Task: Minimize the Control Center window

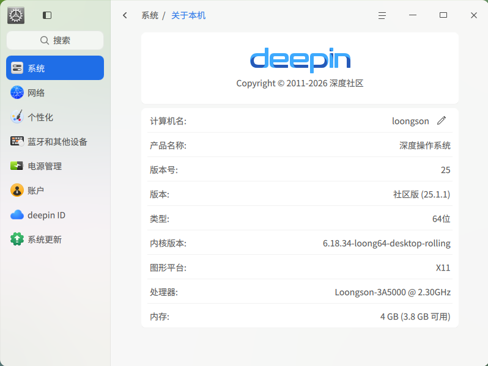Action: (x=413, y=15)
